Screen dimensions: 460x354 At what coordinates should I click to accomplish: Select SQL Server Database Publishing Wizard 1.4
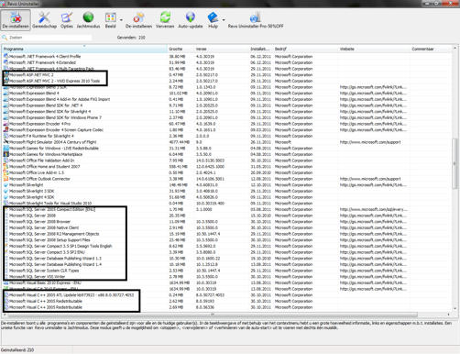pos(55,264)
